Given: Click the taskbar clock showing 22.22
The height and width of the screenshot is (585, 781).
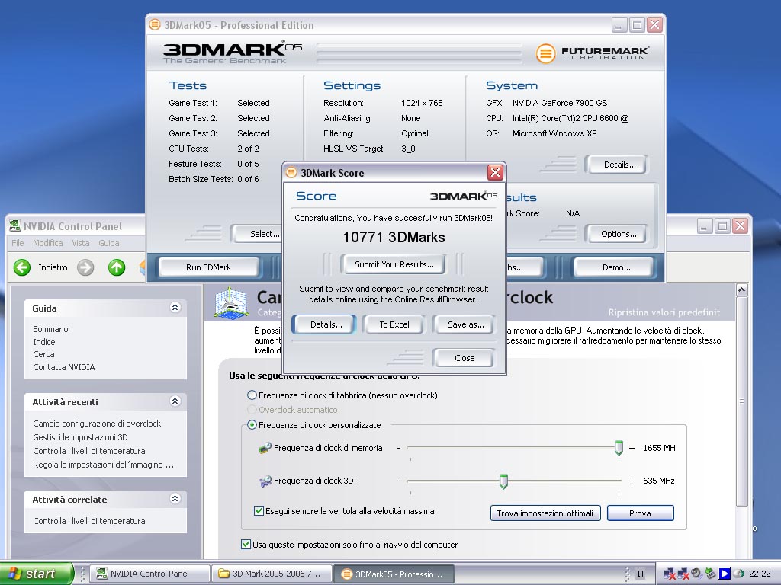Looking at the screenshot, I should 760,574.
